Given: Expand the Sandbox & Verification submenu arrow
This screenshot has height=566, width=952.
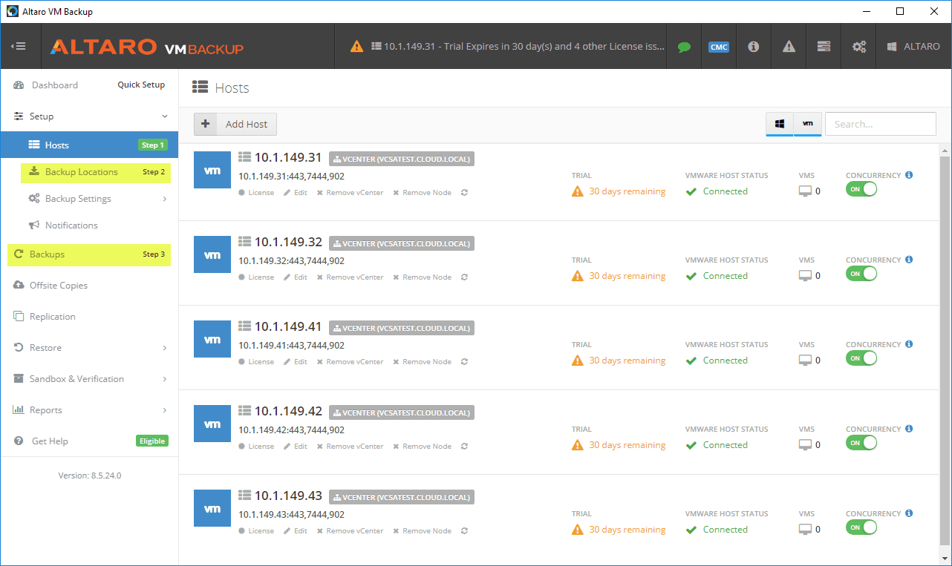Looking at the screenshot, I should tap(165, 379).
